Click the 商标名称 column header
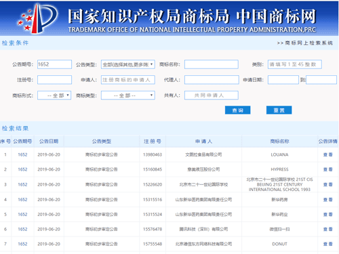The image size is (339, 254). click(279, 142)
